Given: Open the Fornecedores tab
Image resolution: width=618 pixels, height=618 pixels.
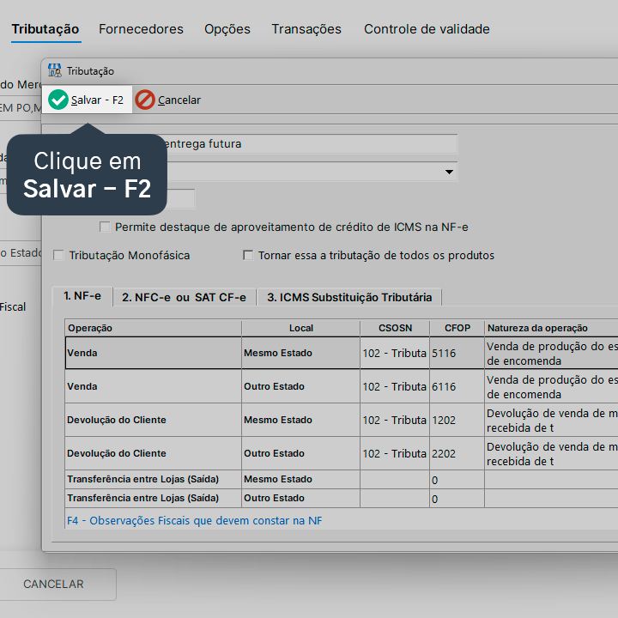Looking at the screenshot, I should (x=141, y=29).
